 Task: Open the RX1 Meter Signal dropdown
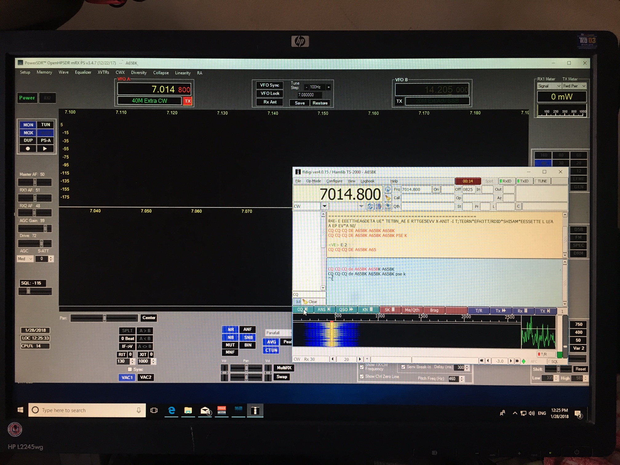click(549, 86)
